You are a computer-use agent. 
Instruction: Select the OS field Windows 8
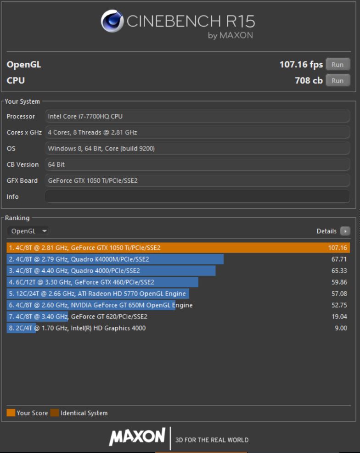(197, 149)
